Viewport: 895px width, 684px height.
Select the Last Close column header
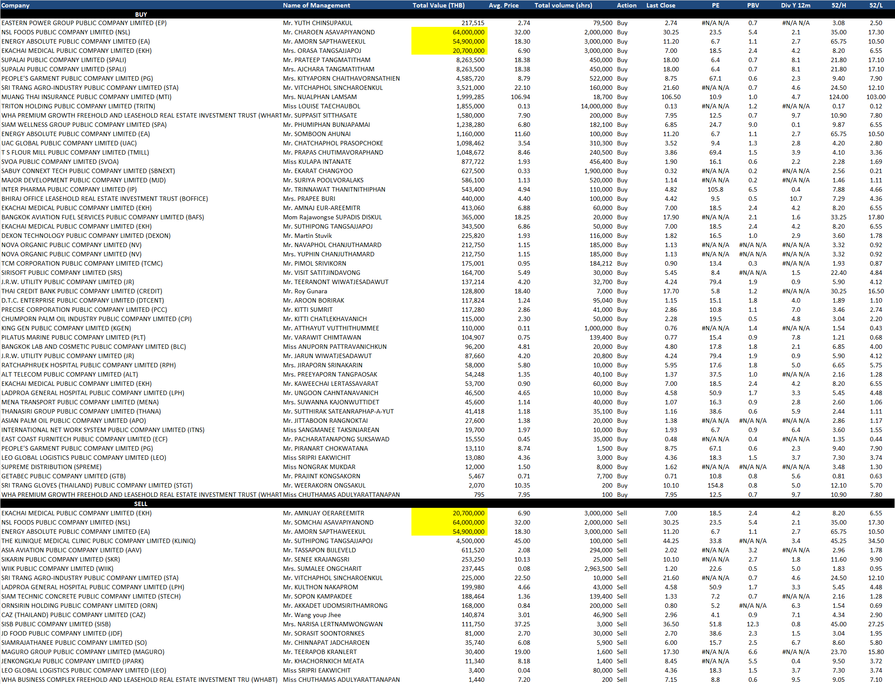(660, 5)
